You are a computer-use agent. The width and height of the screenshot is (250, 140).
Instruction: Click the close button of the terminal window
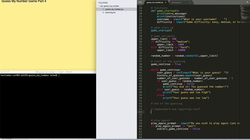click(x=2, y=72)
